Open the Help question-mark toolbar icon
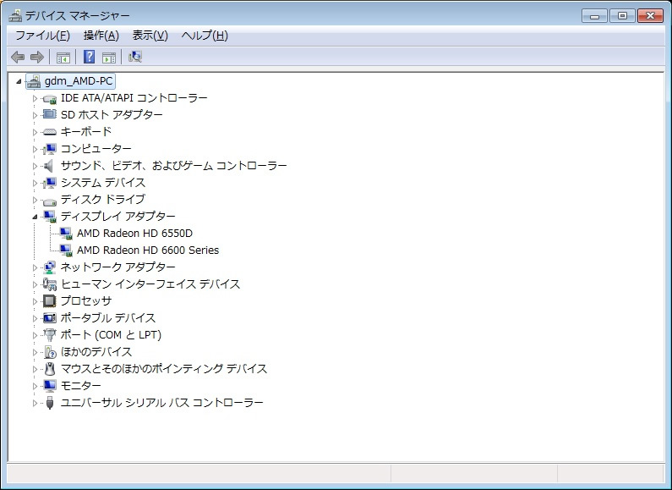Screen dimensions: 672x490 (89, 57)
